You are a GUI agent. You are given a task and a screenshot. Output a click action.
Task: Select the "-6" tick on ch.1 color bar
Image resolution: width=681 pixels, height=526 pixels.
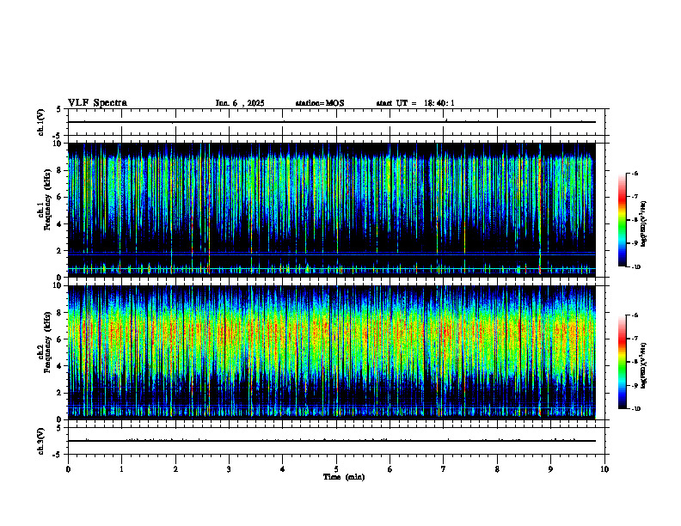(x=635, y=173)
